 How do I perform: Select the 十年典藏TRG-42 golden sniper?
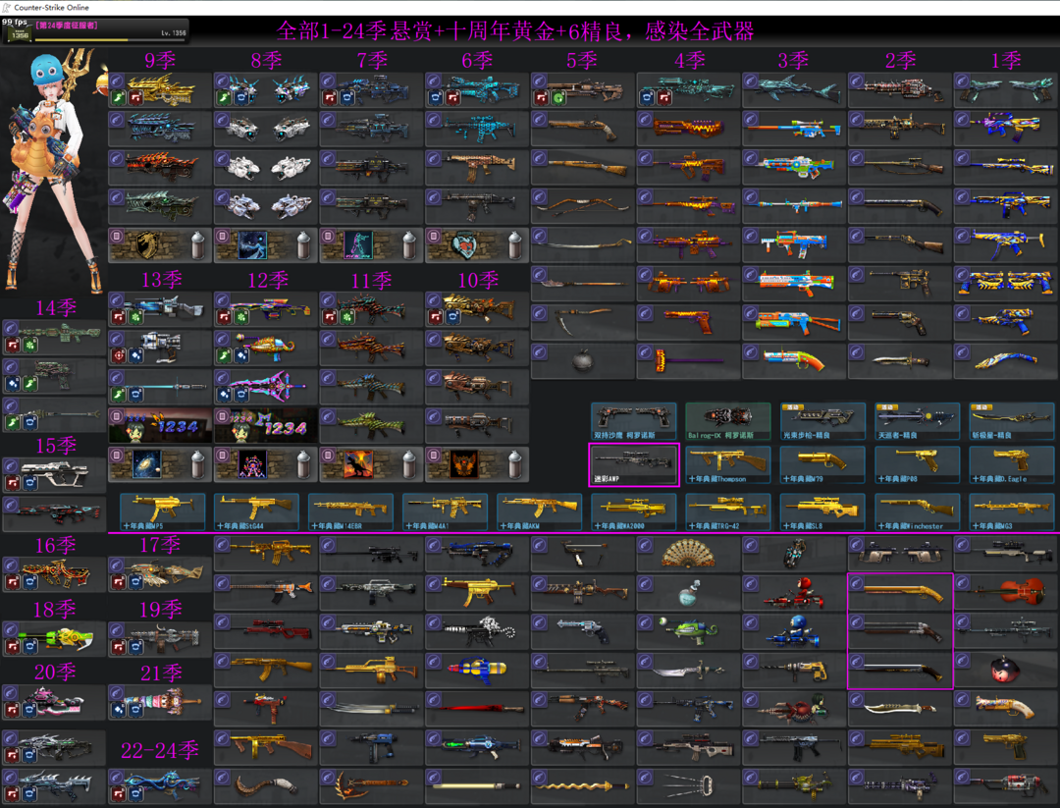pyautogui.click(x=728, y=512)
